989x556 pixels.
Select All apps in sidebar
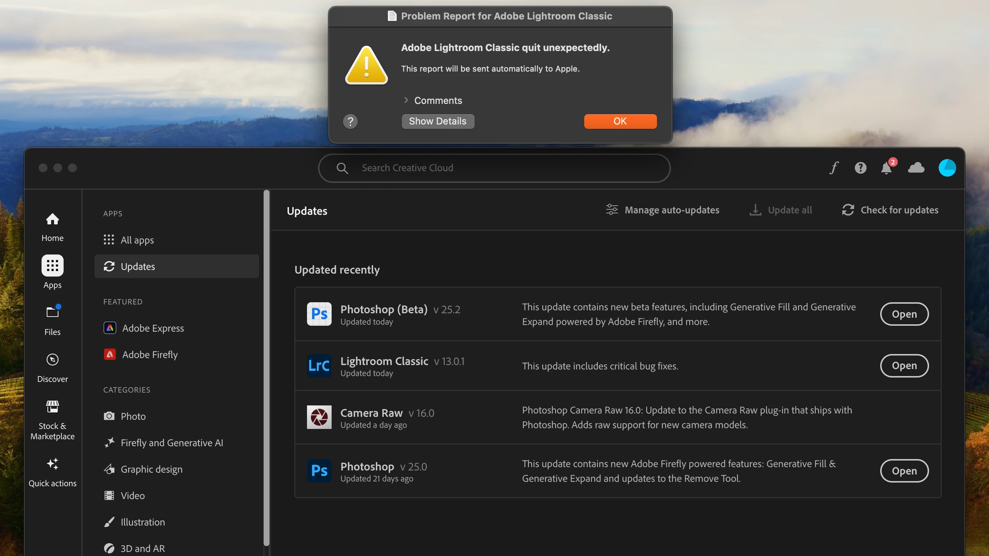coord(137,240)
